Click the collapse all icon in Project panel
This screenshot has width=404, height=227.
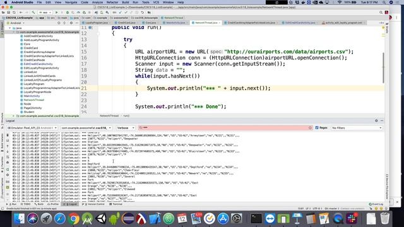click(64, 23)
